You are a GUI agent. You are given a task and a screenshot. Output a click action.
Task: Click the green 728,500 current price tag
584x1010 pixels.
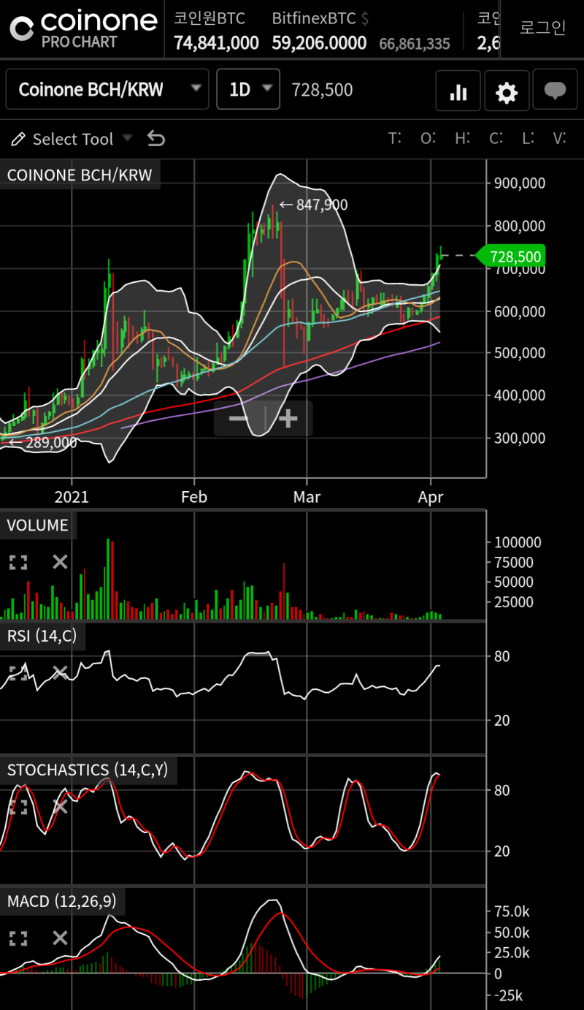coord(510,256)
